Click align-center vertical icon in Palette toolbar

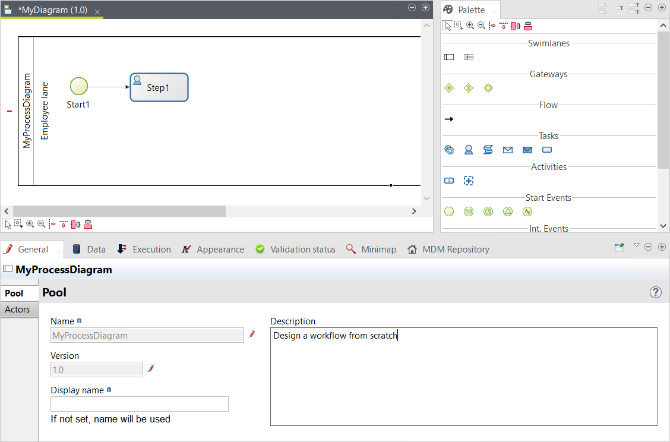[x=528, y=26]
